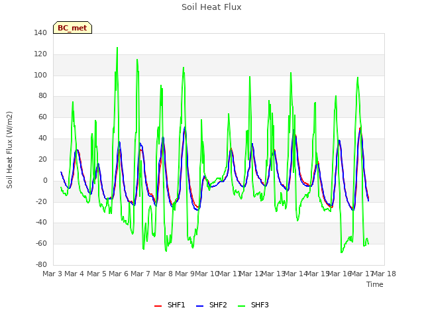
Task: Click the Soil Heat Flux (W/m2) axis label
Action: click(x=9, y=150)
